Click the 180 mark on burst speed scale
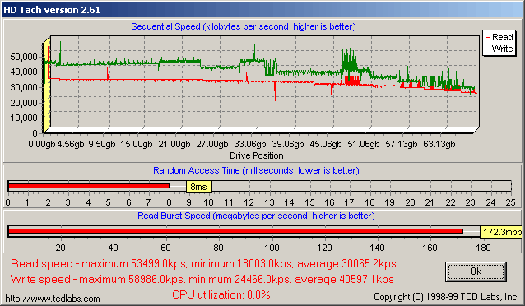Image resolution: width=525 pixels, height=306 pixels. click(x=483, y=248)
